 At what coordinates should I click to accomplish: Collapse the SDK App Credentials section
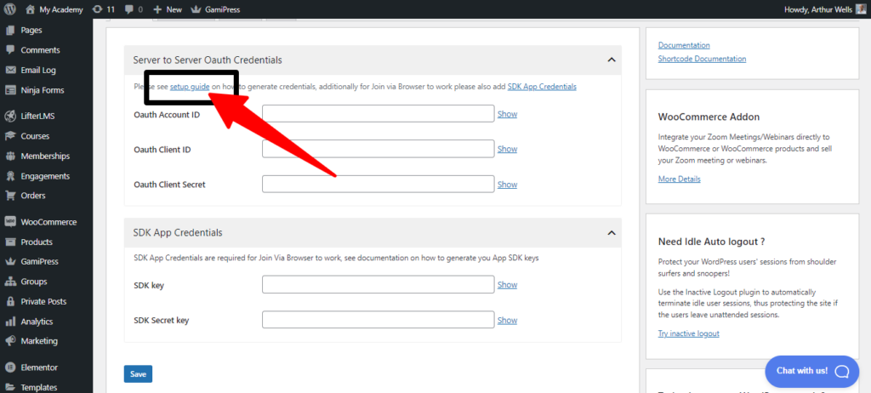pos(611,233)
